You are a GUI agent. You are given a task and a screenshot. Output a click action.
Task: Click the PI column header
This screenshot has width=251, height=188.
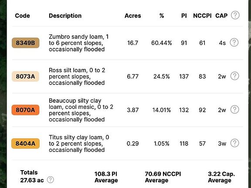(184, 16)
